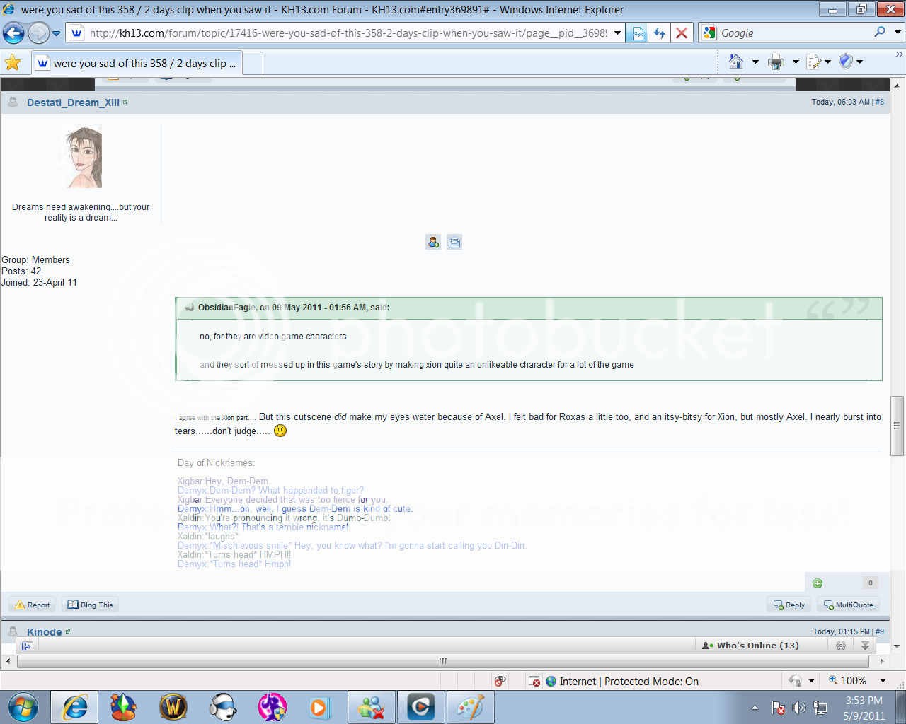
Task: Click the Home page icon
Action: pyautogui.click(x=736, y=62)
